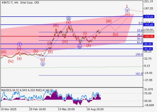The image size is (157, 112).
Task: Click the chart title '#INTC-T, H4: Intel Corp. CFD'
Action: (20, 3)
